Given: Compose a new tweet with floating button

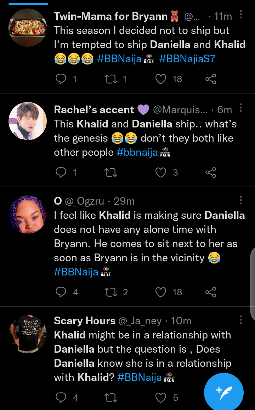Looking at the screenshot, I should click(223, 392).
